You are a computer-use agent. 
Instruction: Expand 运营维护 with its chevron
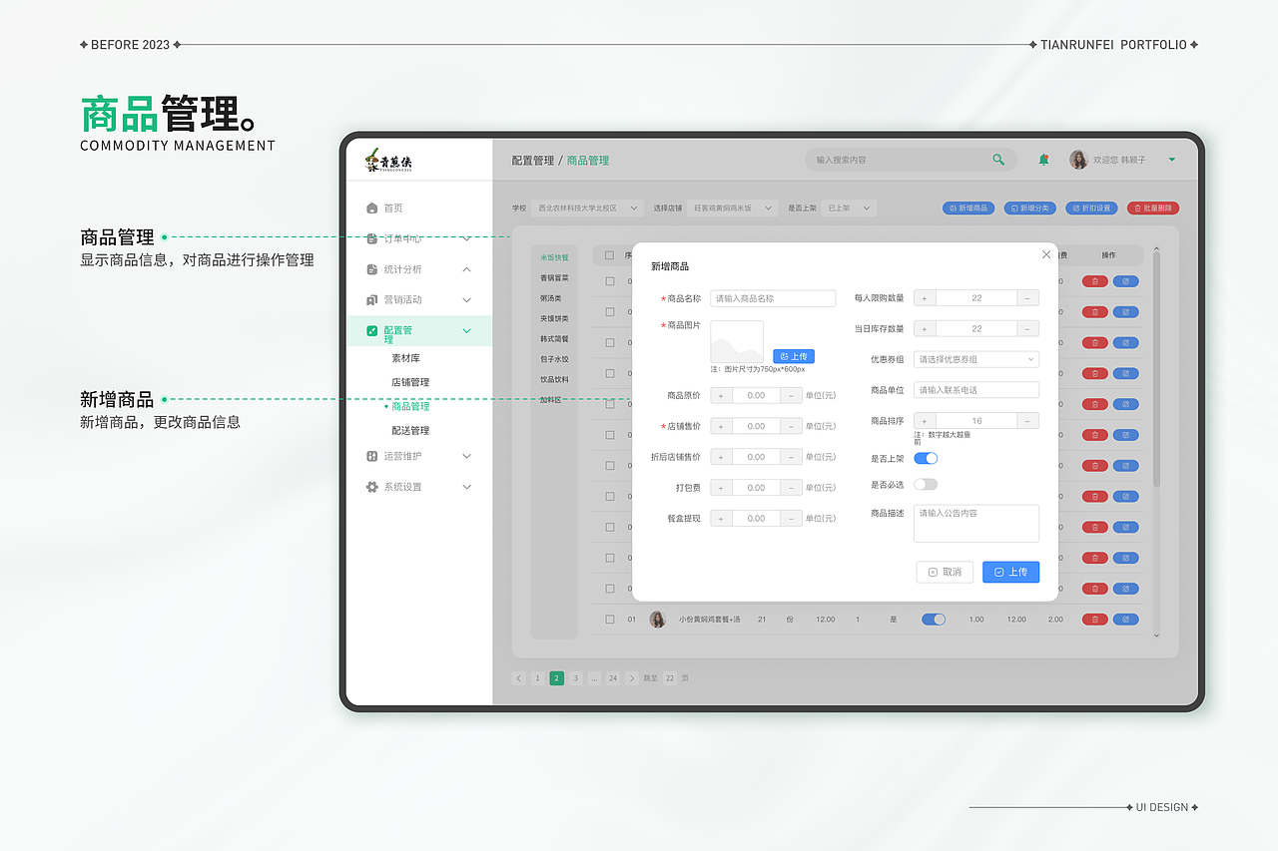[x=466, y=456]
